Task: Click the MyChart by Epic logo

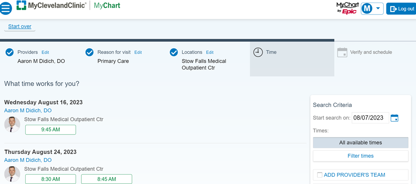Action: pos(348,8)
